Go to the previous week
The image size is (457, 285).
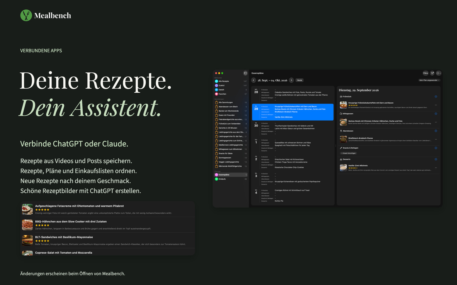point(253,80)
